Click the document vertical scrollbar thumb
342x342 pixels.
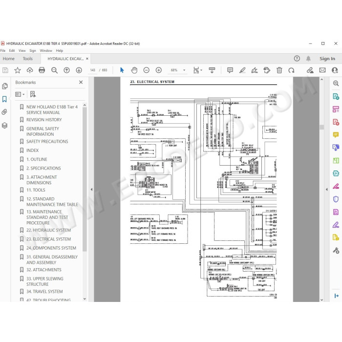[321, 127]
